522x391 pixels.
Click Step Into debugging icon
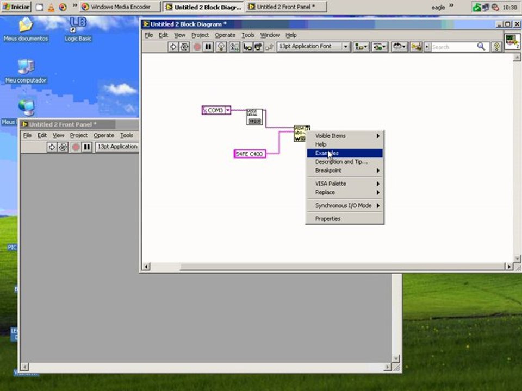coord(247,47)
